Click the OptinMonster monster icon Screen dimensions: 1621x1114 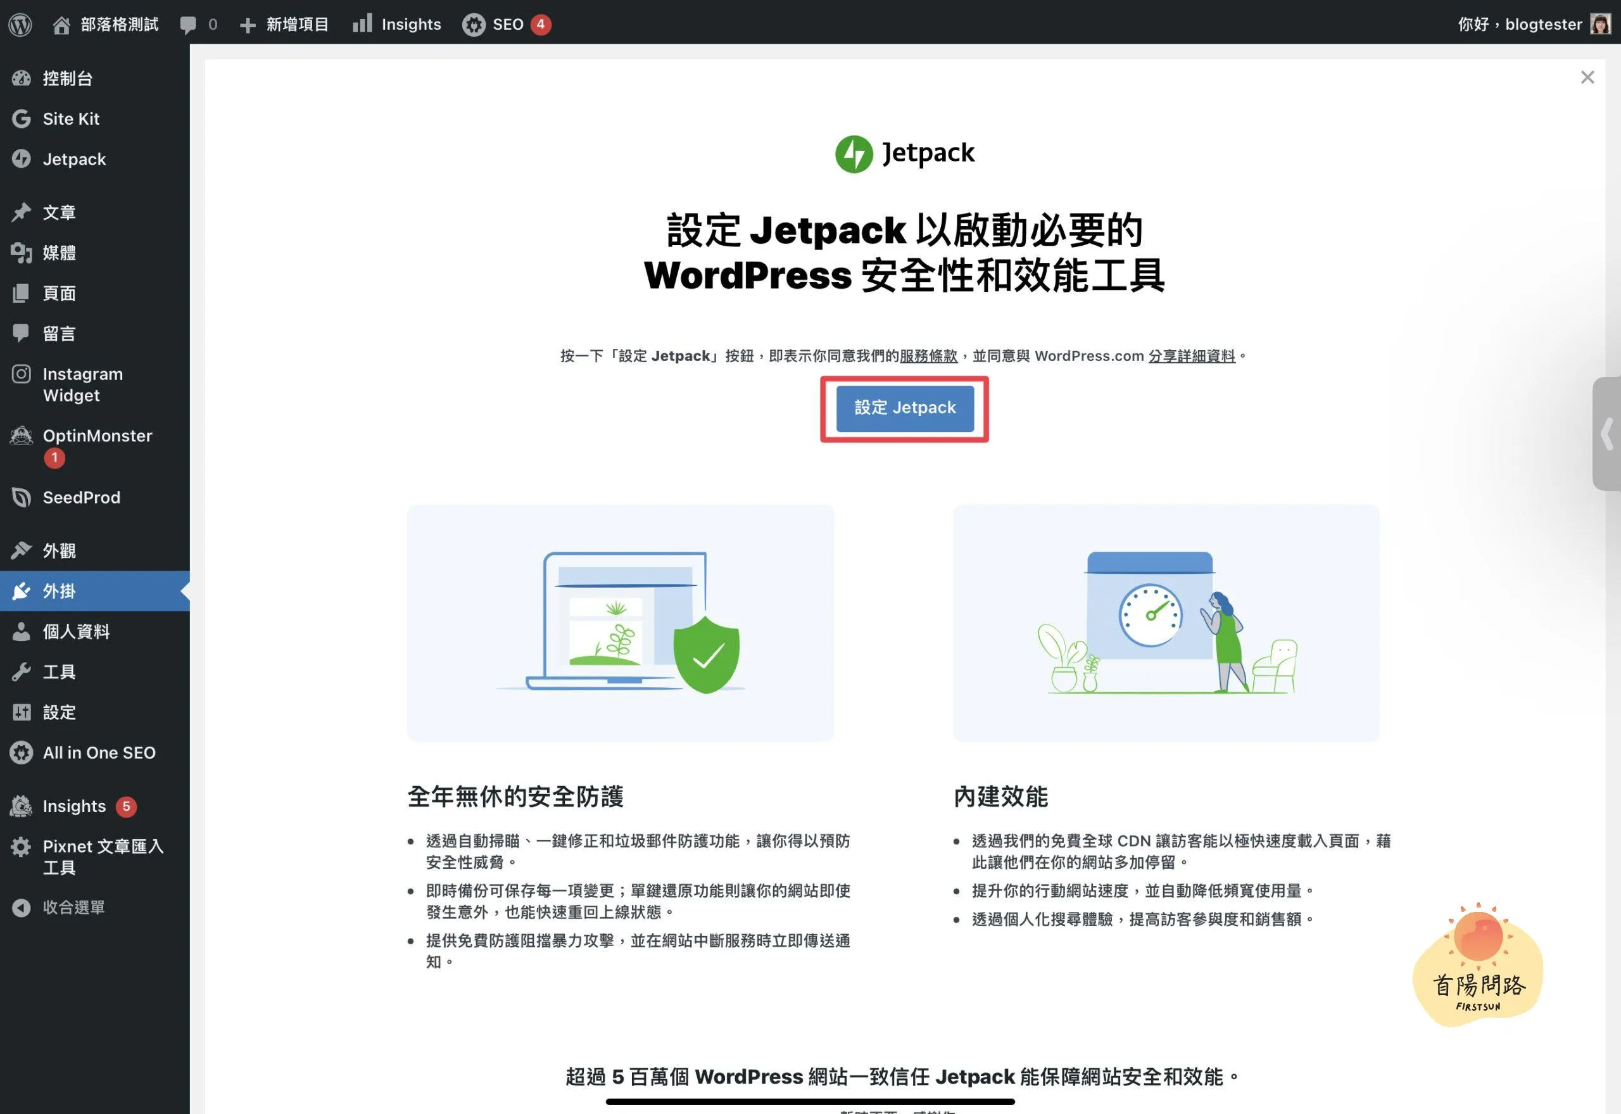[x=22, y=436]
